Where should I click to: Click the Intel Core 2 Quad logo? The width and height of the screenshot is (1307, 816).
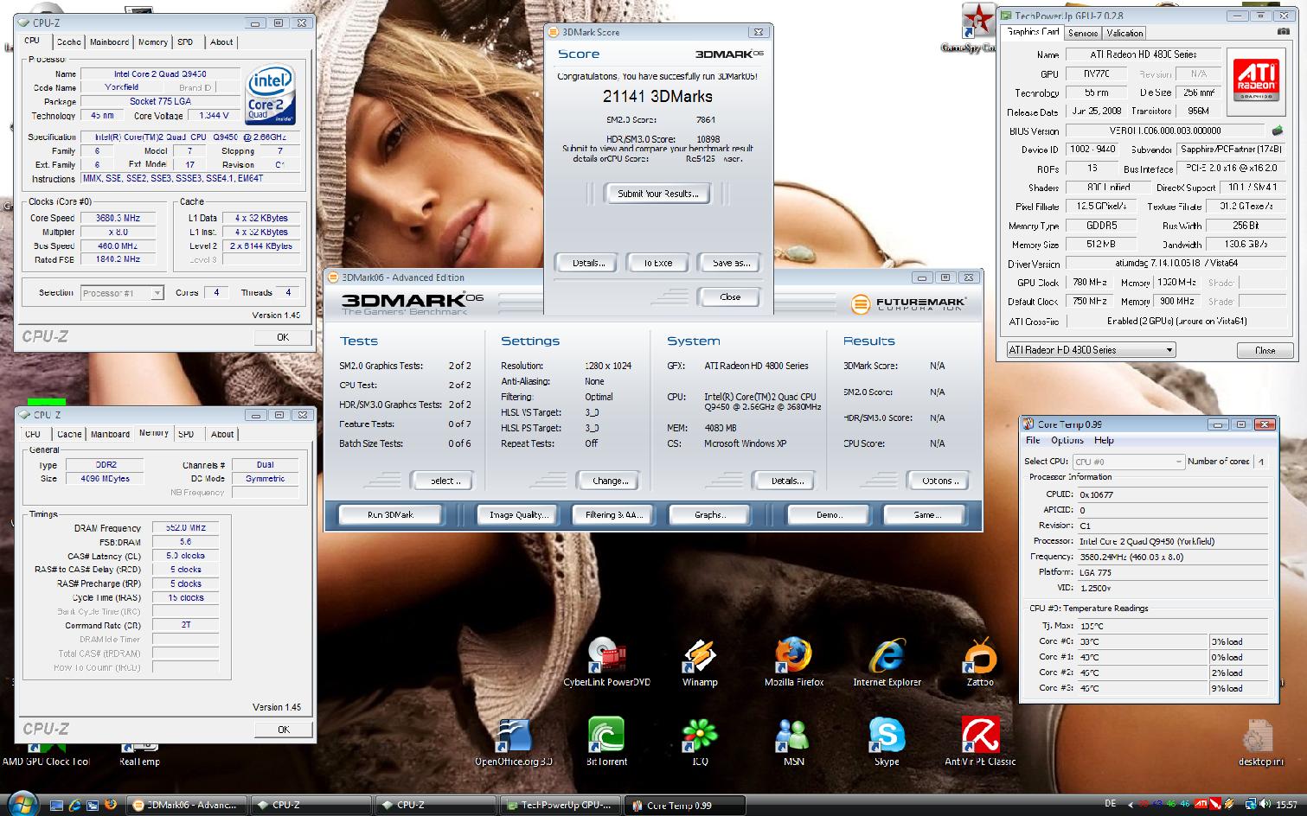pos(271,92)
